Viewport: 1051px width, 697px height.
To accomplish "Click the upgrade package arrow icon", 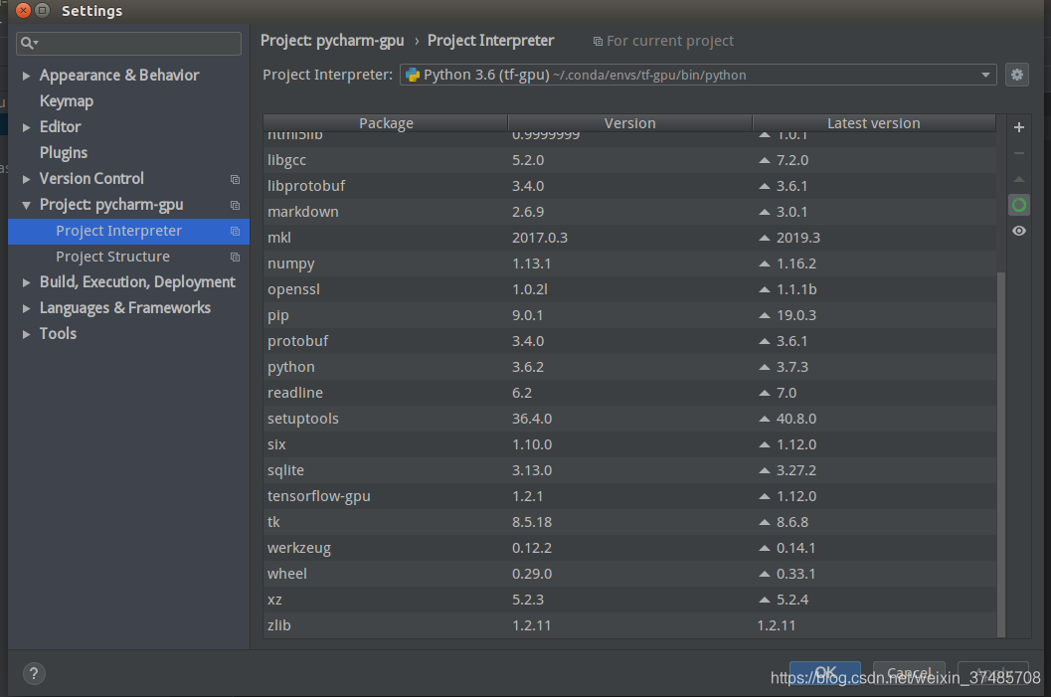I will (1019, 179).
